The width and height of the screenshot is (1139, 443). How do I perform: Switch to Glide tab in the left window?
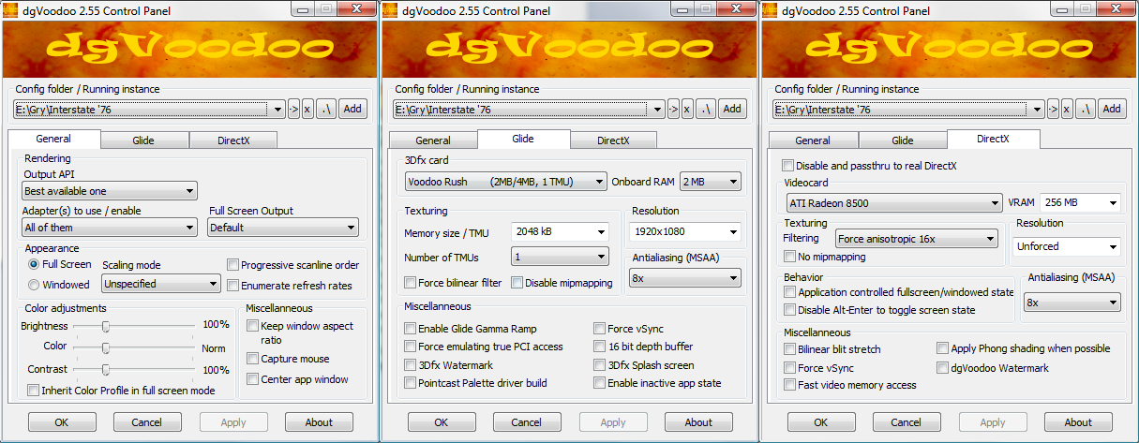[x=143, y=140]
